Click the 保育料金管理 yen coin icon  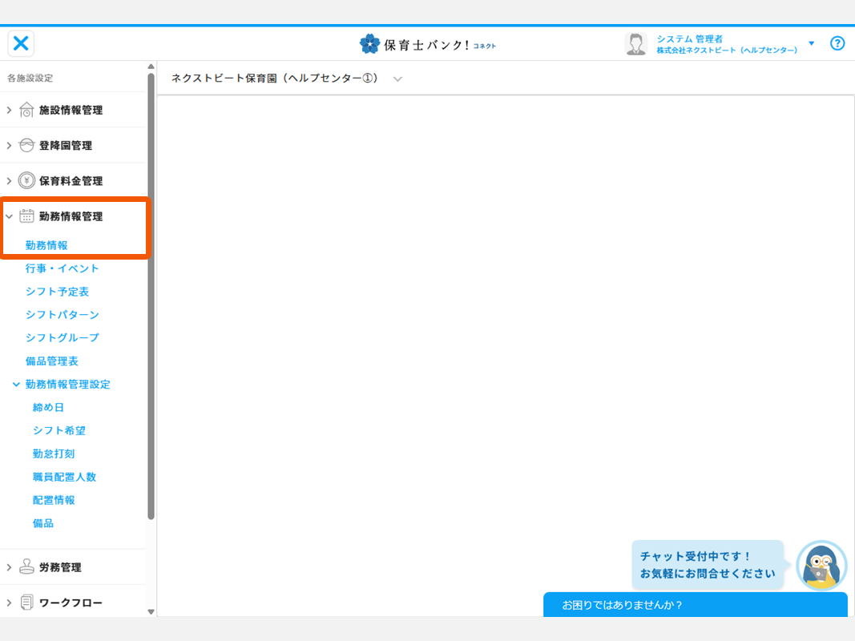click(26, 180)
